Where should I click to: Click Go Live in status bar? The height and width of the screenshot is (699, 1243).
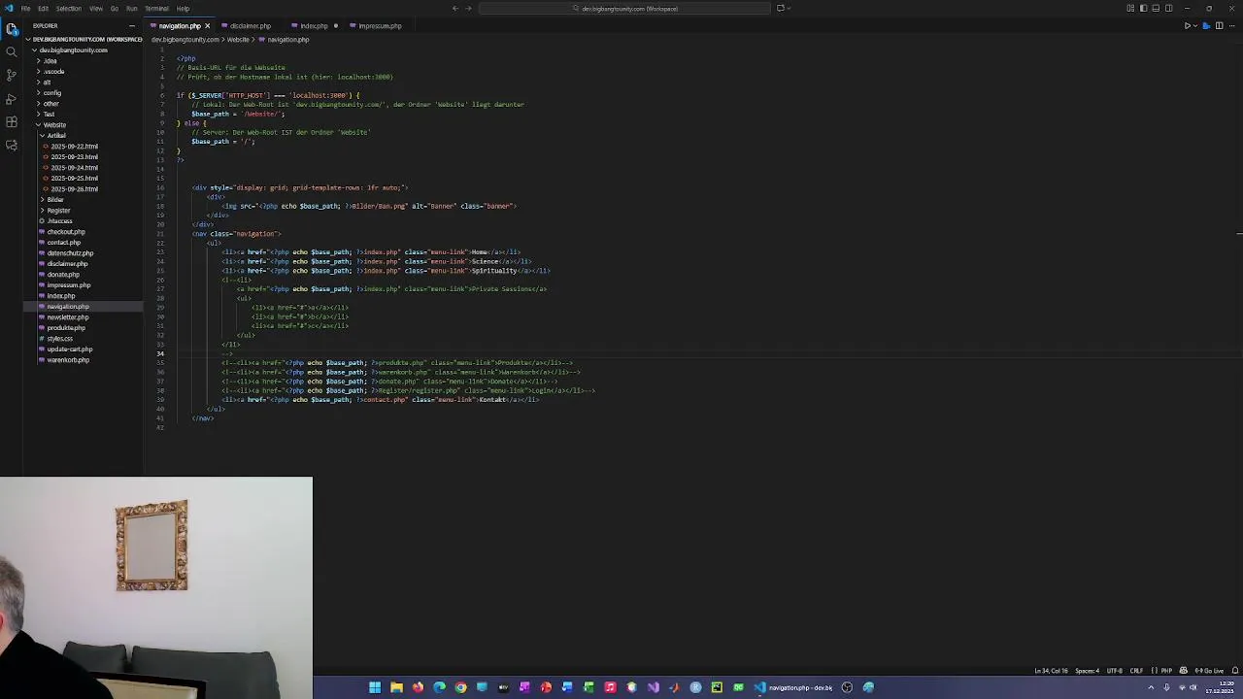[1210, 671]
